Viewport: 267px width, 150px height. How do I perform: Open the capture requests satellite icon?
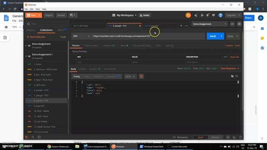click(x=196, y=15)
